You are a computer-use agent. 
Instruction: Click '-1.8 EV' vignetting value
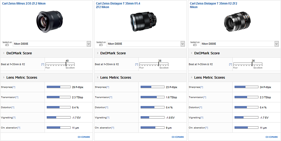pyautogui.click(x=170, y=118)
